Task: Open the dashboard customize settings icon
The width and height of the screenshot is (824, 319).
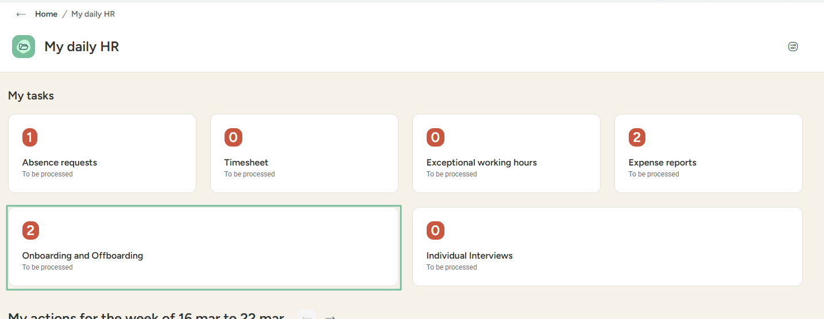Action: [793, 47]
